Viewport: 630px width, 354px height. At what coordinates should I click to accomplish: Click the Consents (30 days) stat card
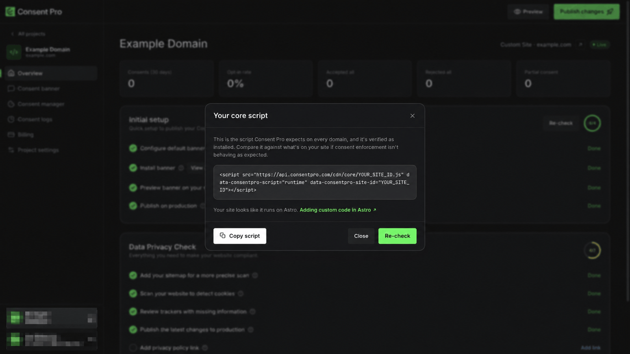tap(167, 79)
